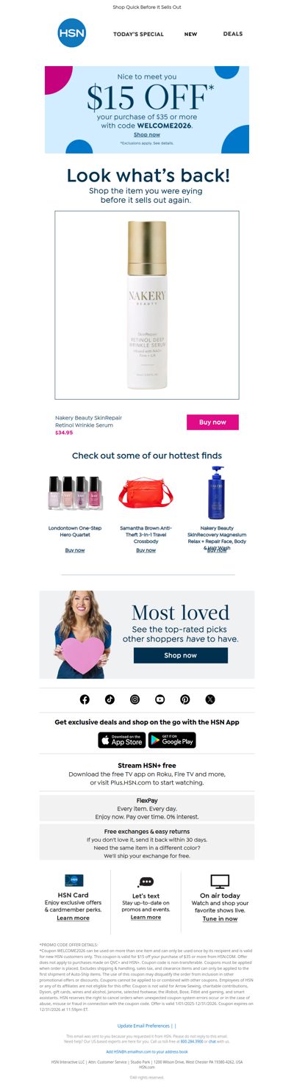Download on the App Store badge
Viewport: 294px width, 1091px height.
122,740
